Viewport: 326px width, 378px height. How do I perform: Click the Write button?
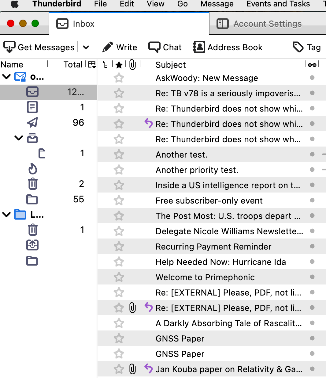click(x=120, y=47)
